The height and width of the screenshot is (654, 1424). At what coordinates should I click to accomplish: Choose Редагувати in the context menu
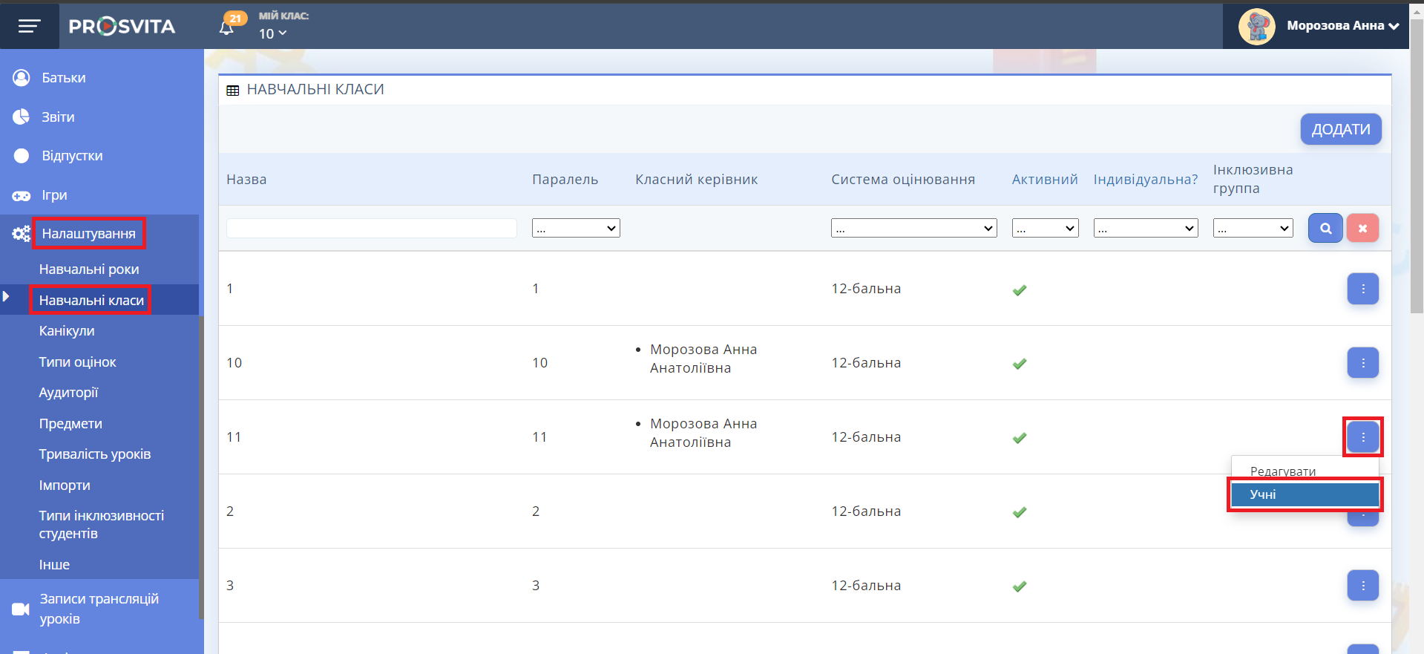coord(1283,471)
